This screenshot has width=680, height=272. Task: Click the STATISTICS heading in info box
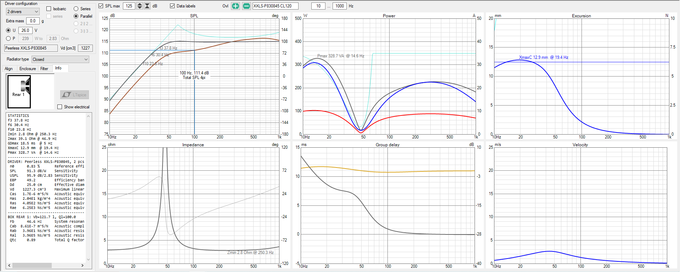pyautogui.click(x=18, y=116)
